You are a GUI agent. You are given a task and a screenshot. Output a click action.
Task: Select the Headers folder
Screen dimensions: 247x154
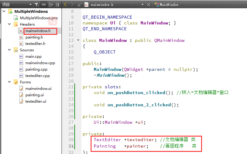click(27, 24)
